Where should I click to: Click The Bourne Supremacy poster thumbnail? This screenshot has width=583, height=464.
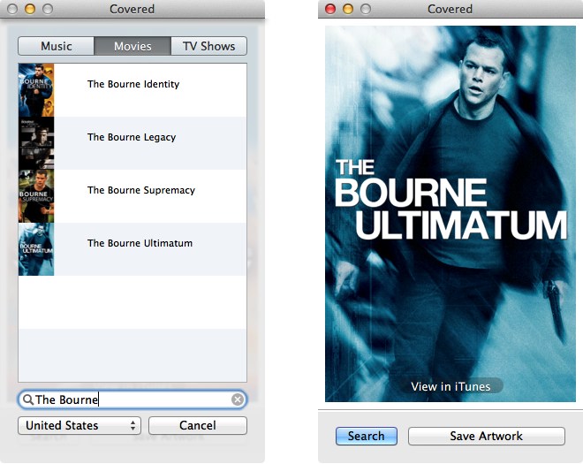pos(36,196)
